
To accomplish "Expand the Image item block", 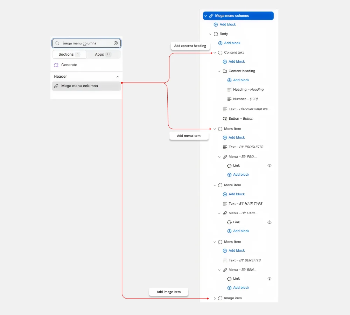I will click(215, 299).
